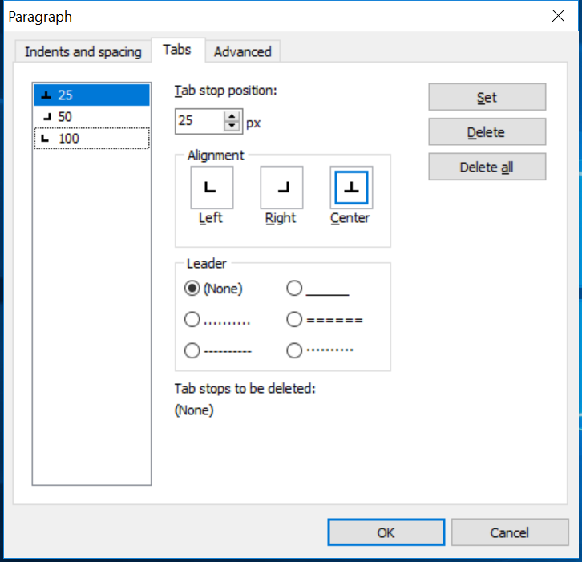The height and width of the screenshot is (562, 582).
Task: Select the Center alignment icon button
Action: point(351,188)
